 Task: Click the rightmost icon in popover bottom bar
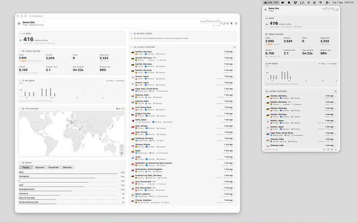pos(336,150)
